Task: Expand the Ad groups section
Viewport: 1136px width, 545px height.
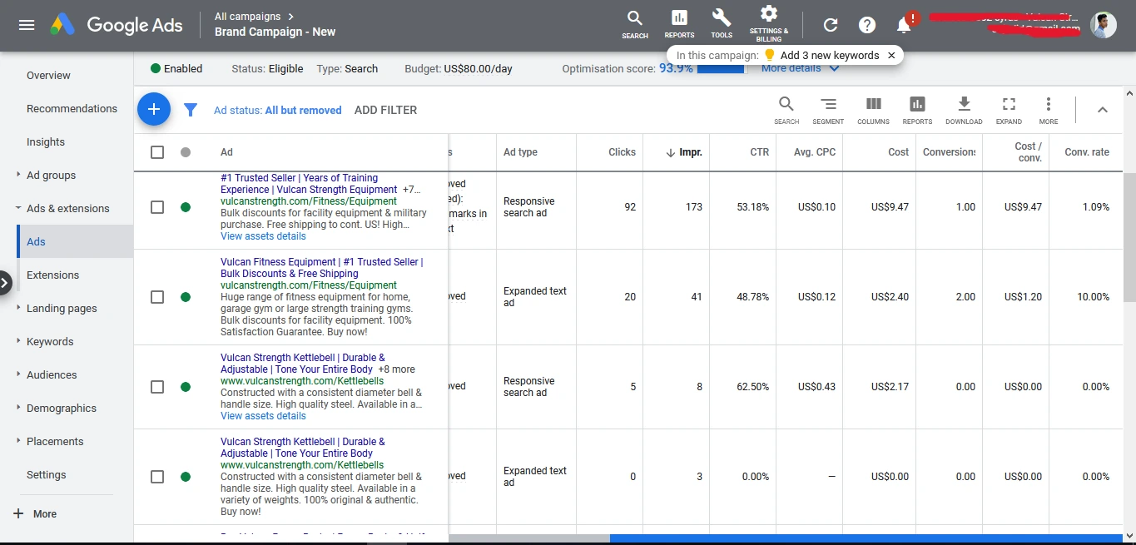Action: (x=18, y=175)
